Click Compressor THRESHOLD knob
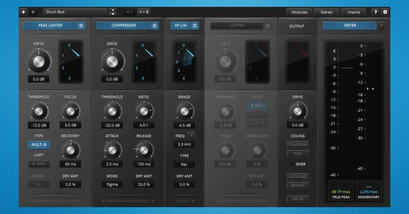This screenshot has height=214, width=409. 112,111
